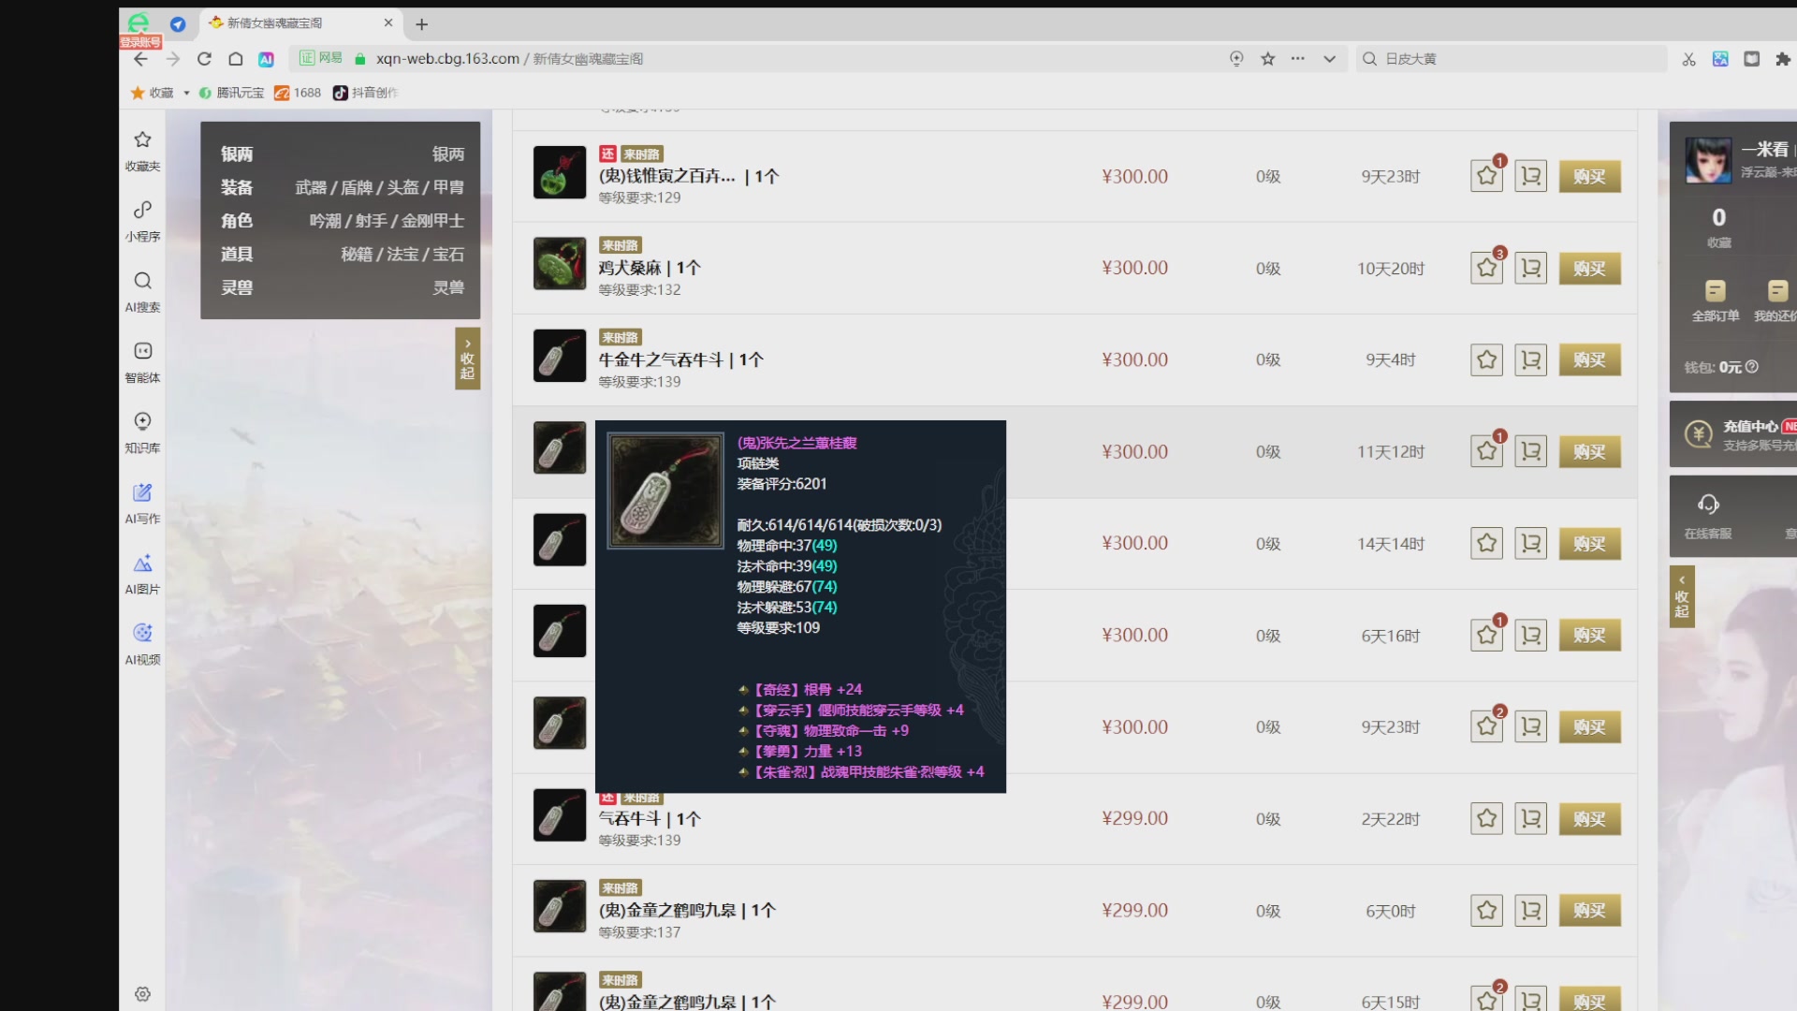1797x1011 pixels.
Task: Expand the address bar dropdown chevron
Action: [1329, 59]
